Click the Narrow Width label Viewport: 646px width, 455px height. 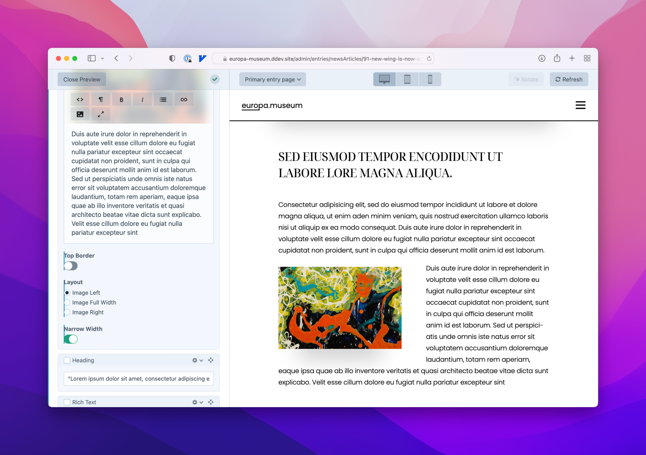pos(83,329)
